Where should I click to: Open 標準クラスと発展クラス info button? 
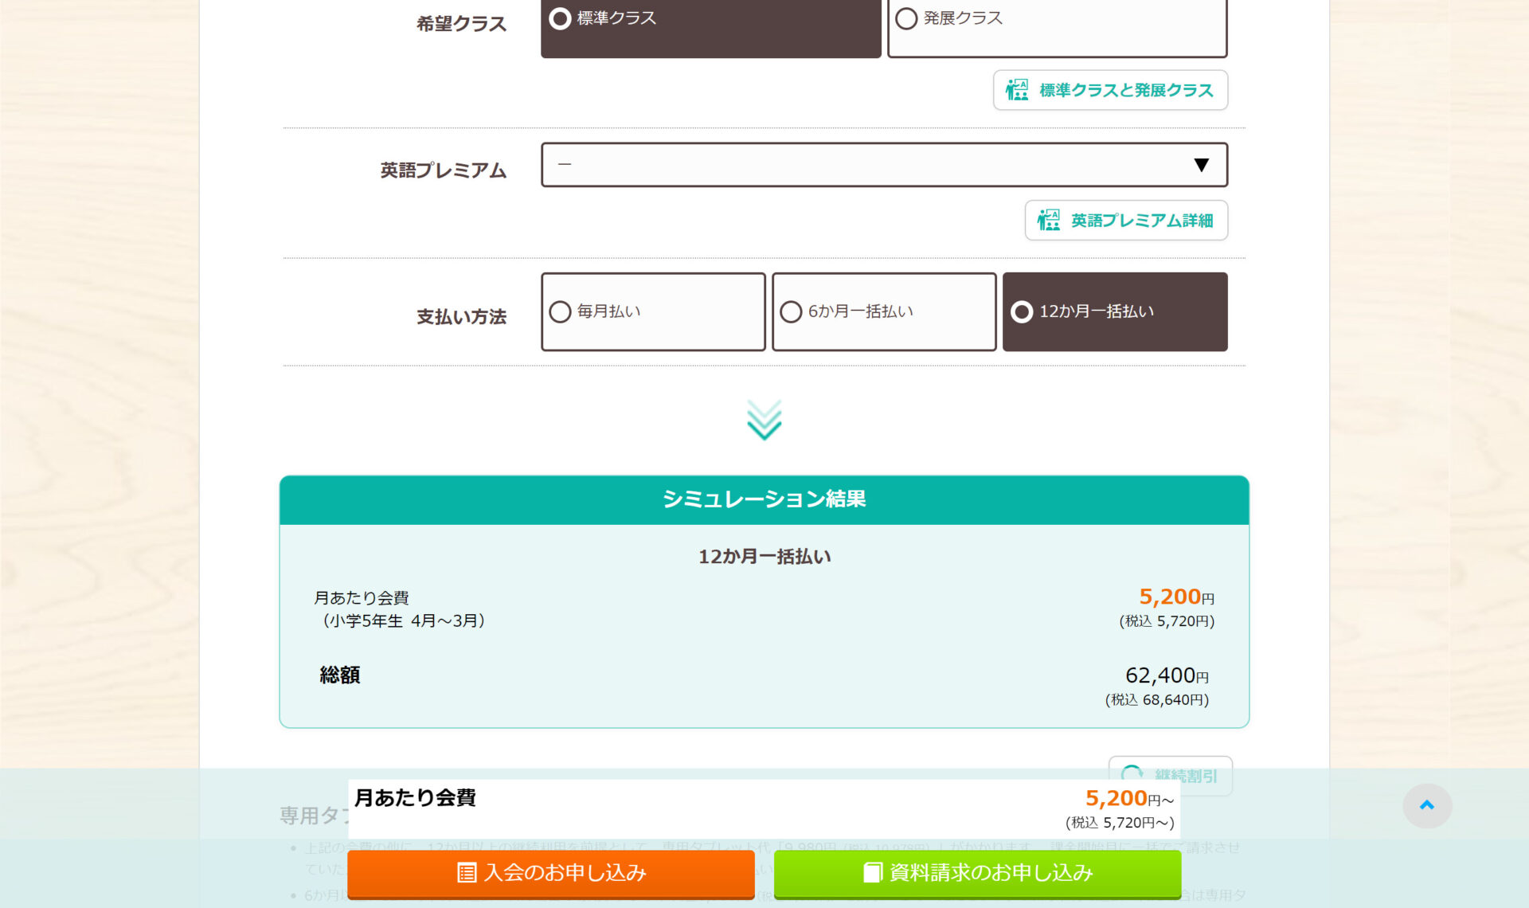[1110, 90]
